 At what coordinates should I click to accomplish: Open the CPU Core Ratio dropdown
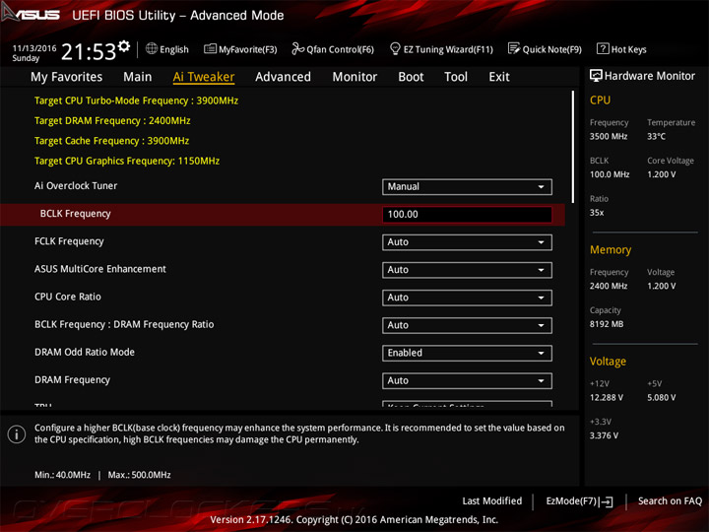467,298
